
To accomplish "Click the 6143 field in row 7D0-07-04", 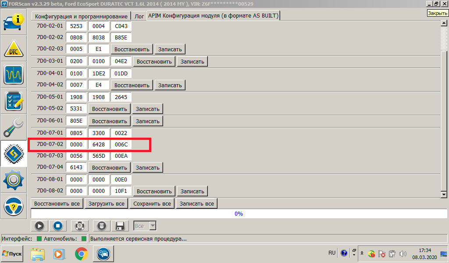I will click(x=76, y=167).
